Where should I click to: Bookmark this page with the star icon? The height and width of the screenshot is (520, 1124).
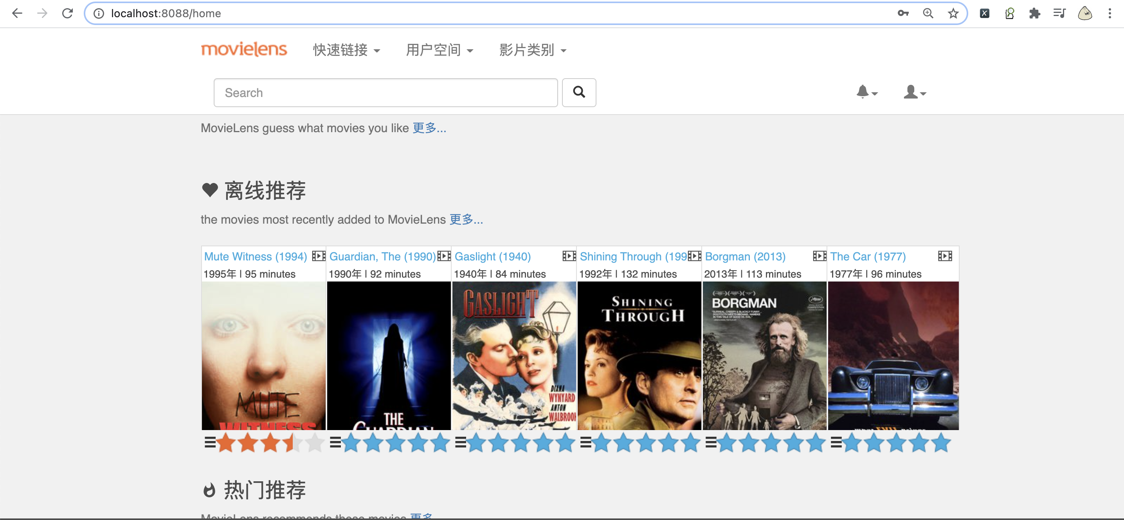[x=953, y=14]
